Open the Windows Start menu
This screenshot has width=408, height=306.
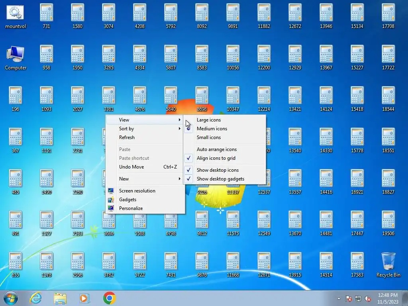click(x=11, y=298)
